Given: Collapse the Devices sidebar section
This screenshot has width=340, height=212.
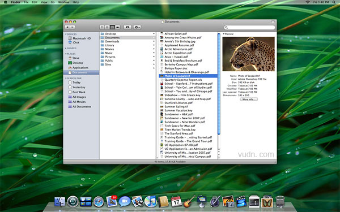Looking at the screenshot, I should (x=66, y=34).
